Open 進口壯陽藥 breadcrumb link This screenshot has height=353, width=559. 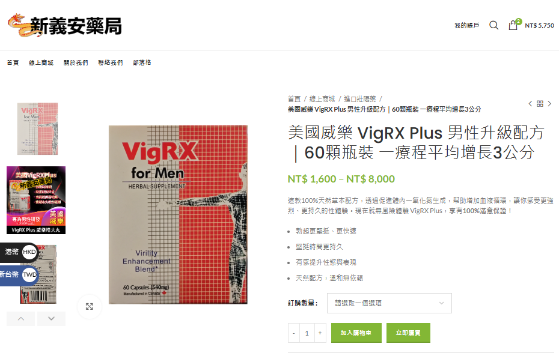359,99
